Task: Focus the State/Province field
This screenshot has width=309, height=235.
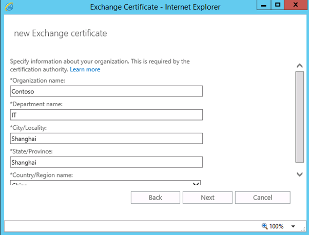Action: point(106,162)
